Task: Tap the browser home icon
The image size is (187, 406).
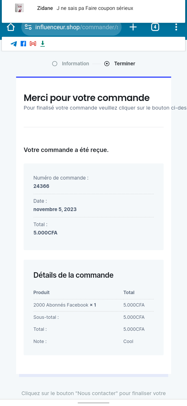Action: [11, 27]
